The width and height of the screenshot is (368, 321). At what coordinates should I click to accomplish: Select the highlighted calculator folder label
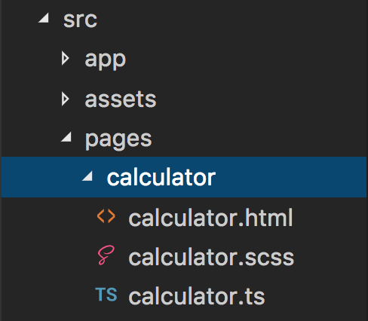pyautogui.click(x=161, y=178)
